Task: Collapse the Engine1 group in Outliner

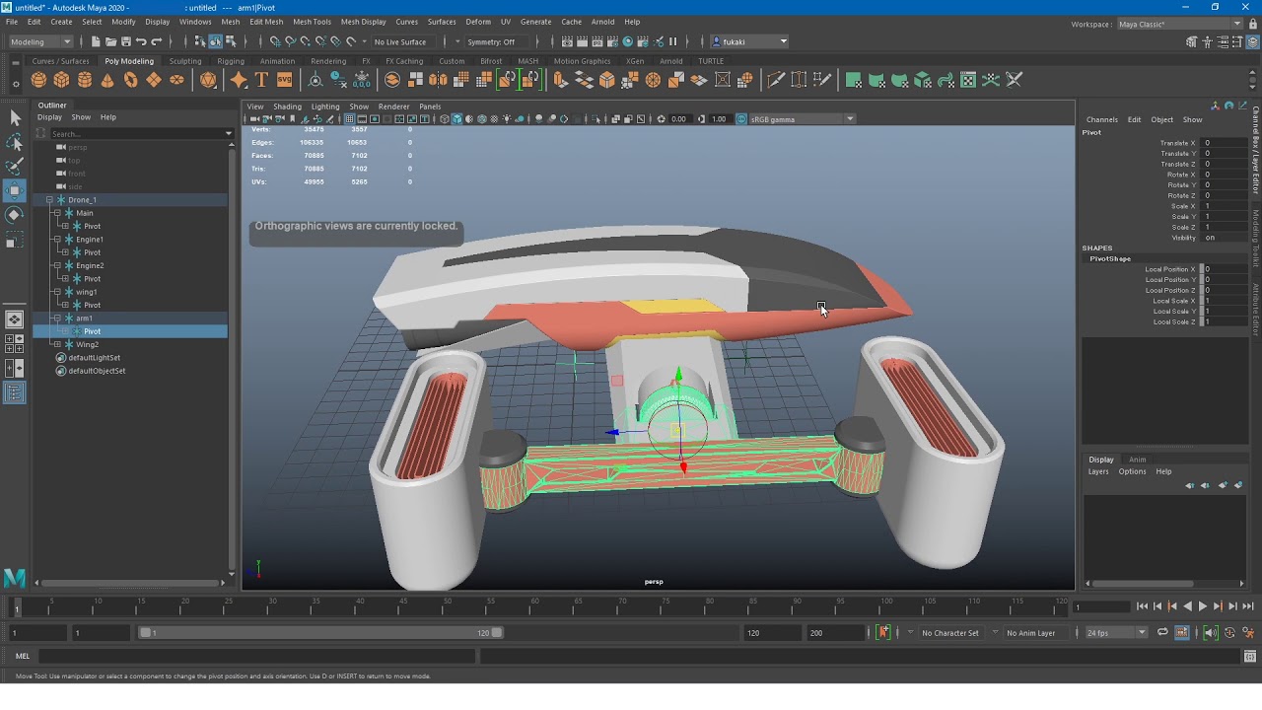Action: tap(57, 240)
